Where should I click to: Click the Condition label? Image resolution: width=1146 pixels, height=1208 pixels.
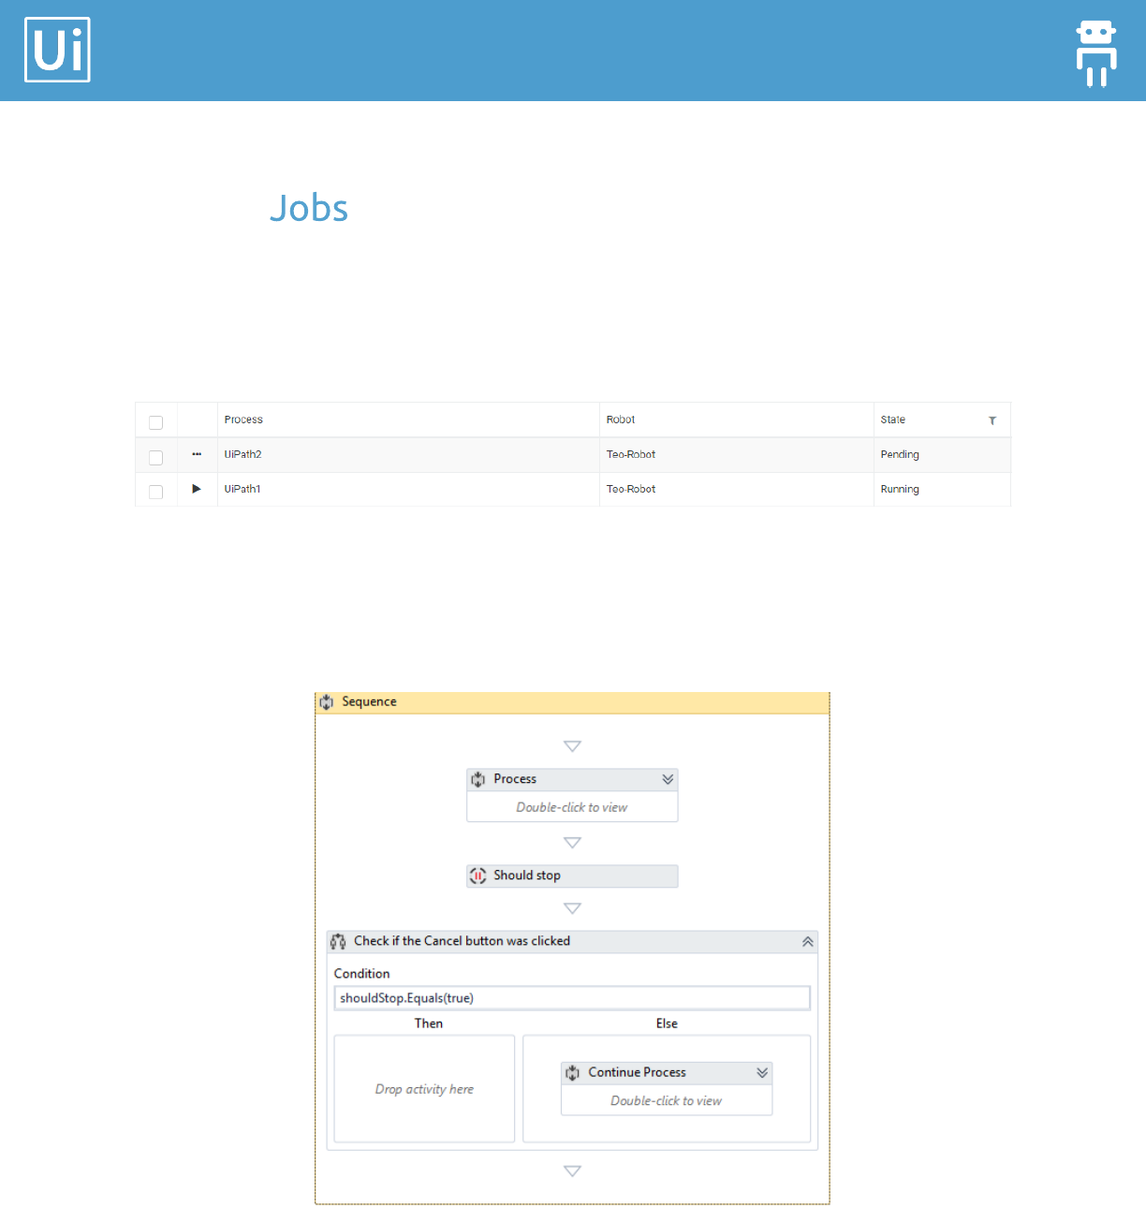point(361,974)
